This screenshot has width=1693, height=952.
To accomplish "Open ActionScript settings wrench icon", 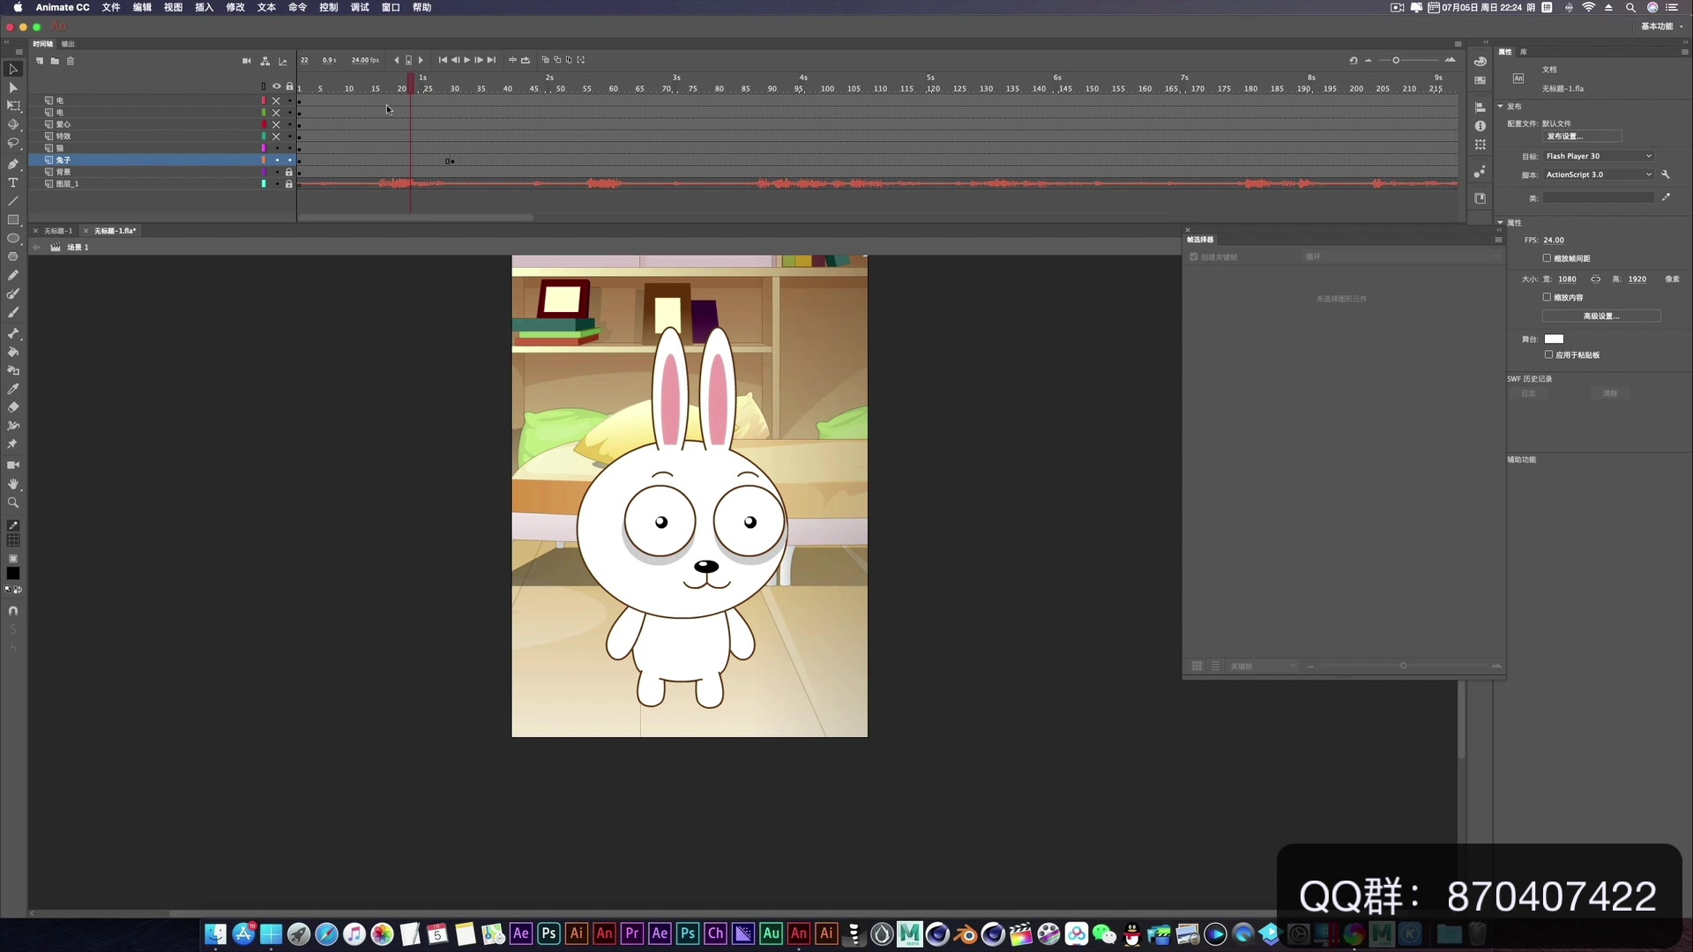I will click(1666, 175).
